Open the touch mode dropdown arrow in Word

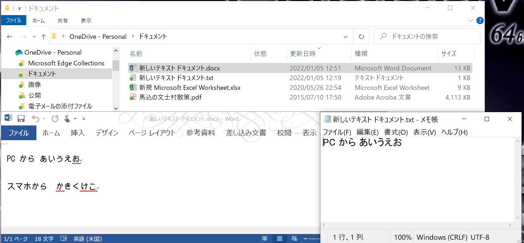coord(75,118)
